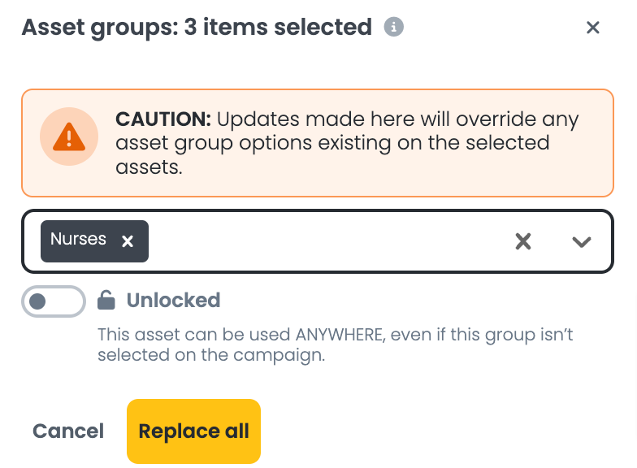Screen dimensions: 637x468
Task: Toggle the Unlocked switch on
Action: [54, 301]
